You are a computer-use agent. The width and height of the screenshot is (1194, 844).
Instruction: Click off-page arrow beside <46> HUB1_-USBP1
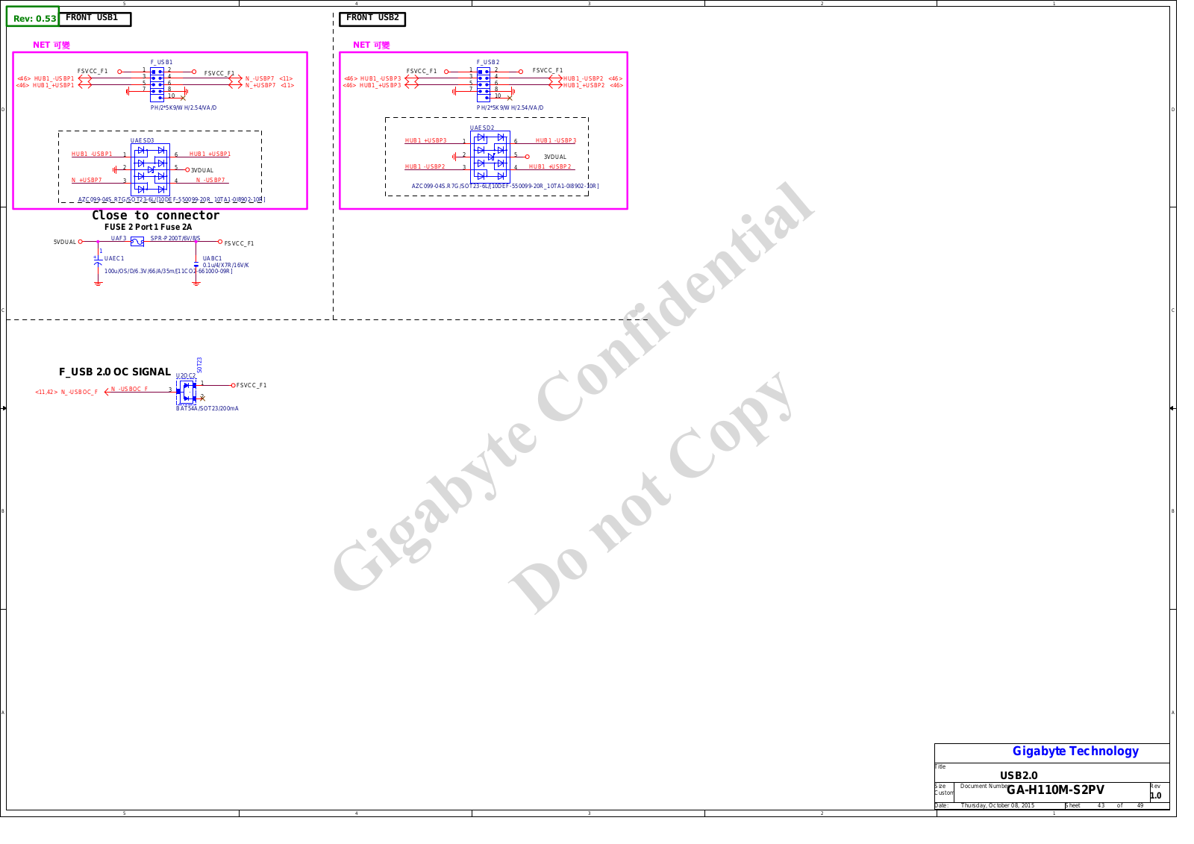tap(84, 78)
